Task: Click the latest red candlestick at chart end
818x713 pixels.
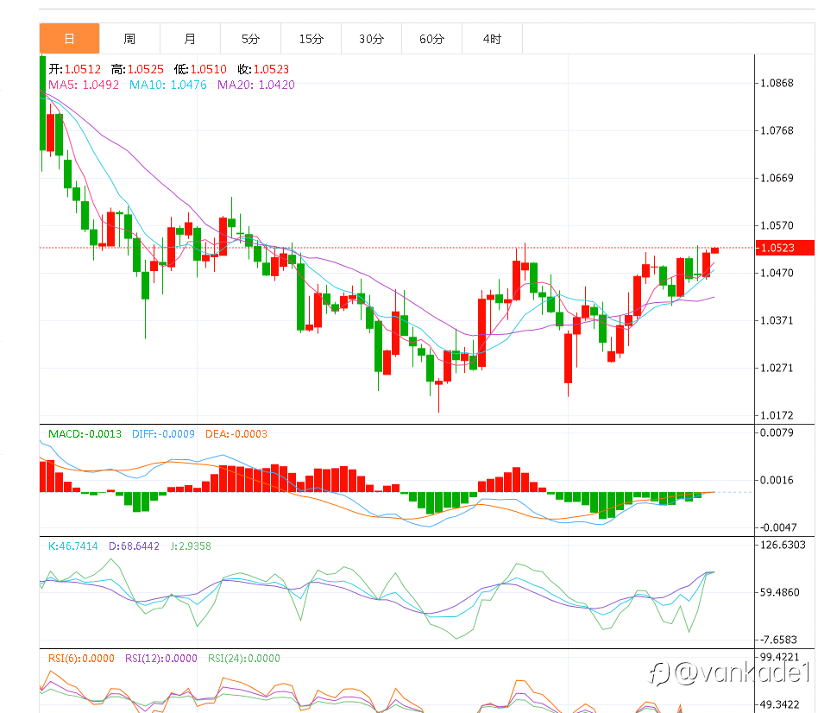Action: (x=714, y=250)
